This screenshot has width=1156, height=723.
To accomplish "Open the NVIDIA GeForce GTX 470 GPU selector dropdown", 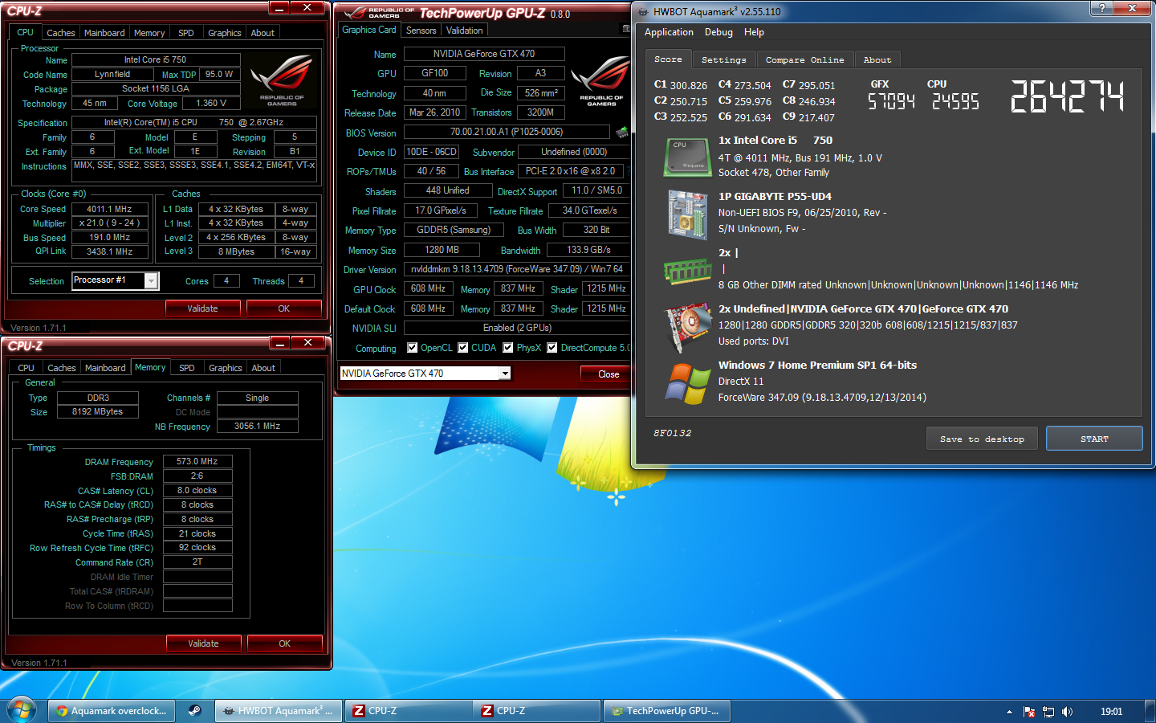I will click(505, 373).
